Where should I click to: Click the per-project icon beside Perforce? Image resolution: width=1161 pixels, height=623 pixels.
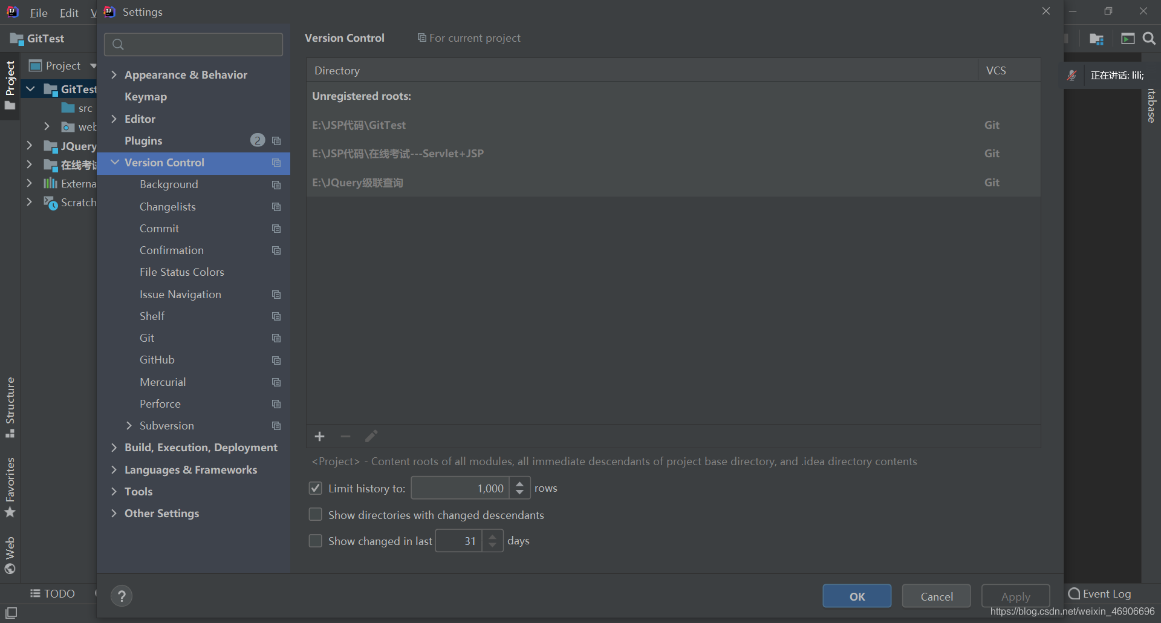click(x=276, y=404)
